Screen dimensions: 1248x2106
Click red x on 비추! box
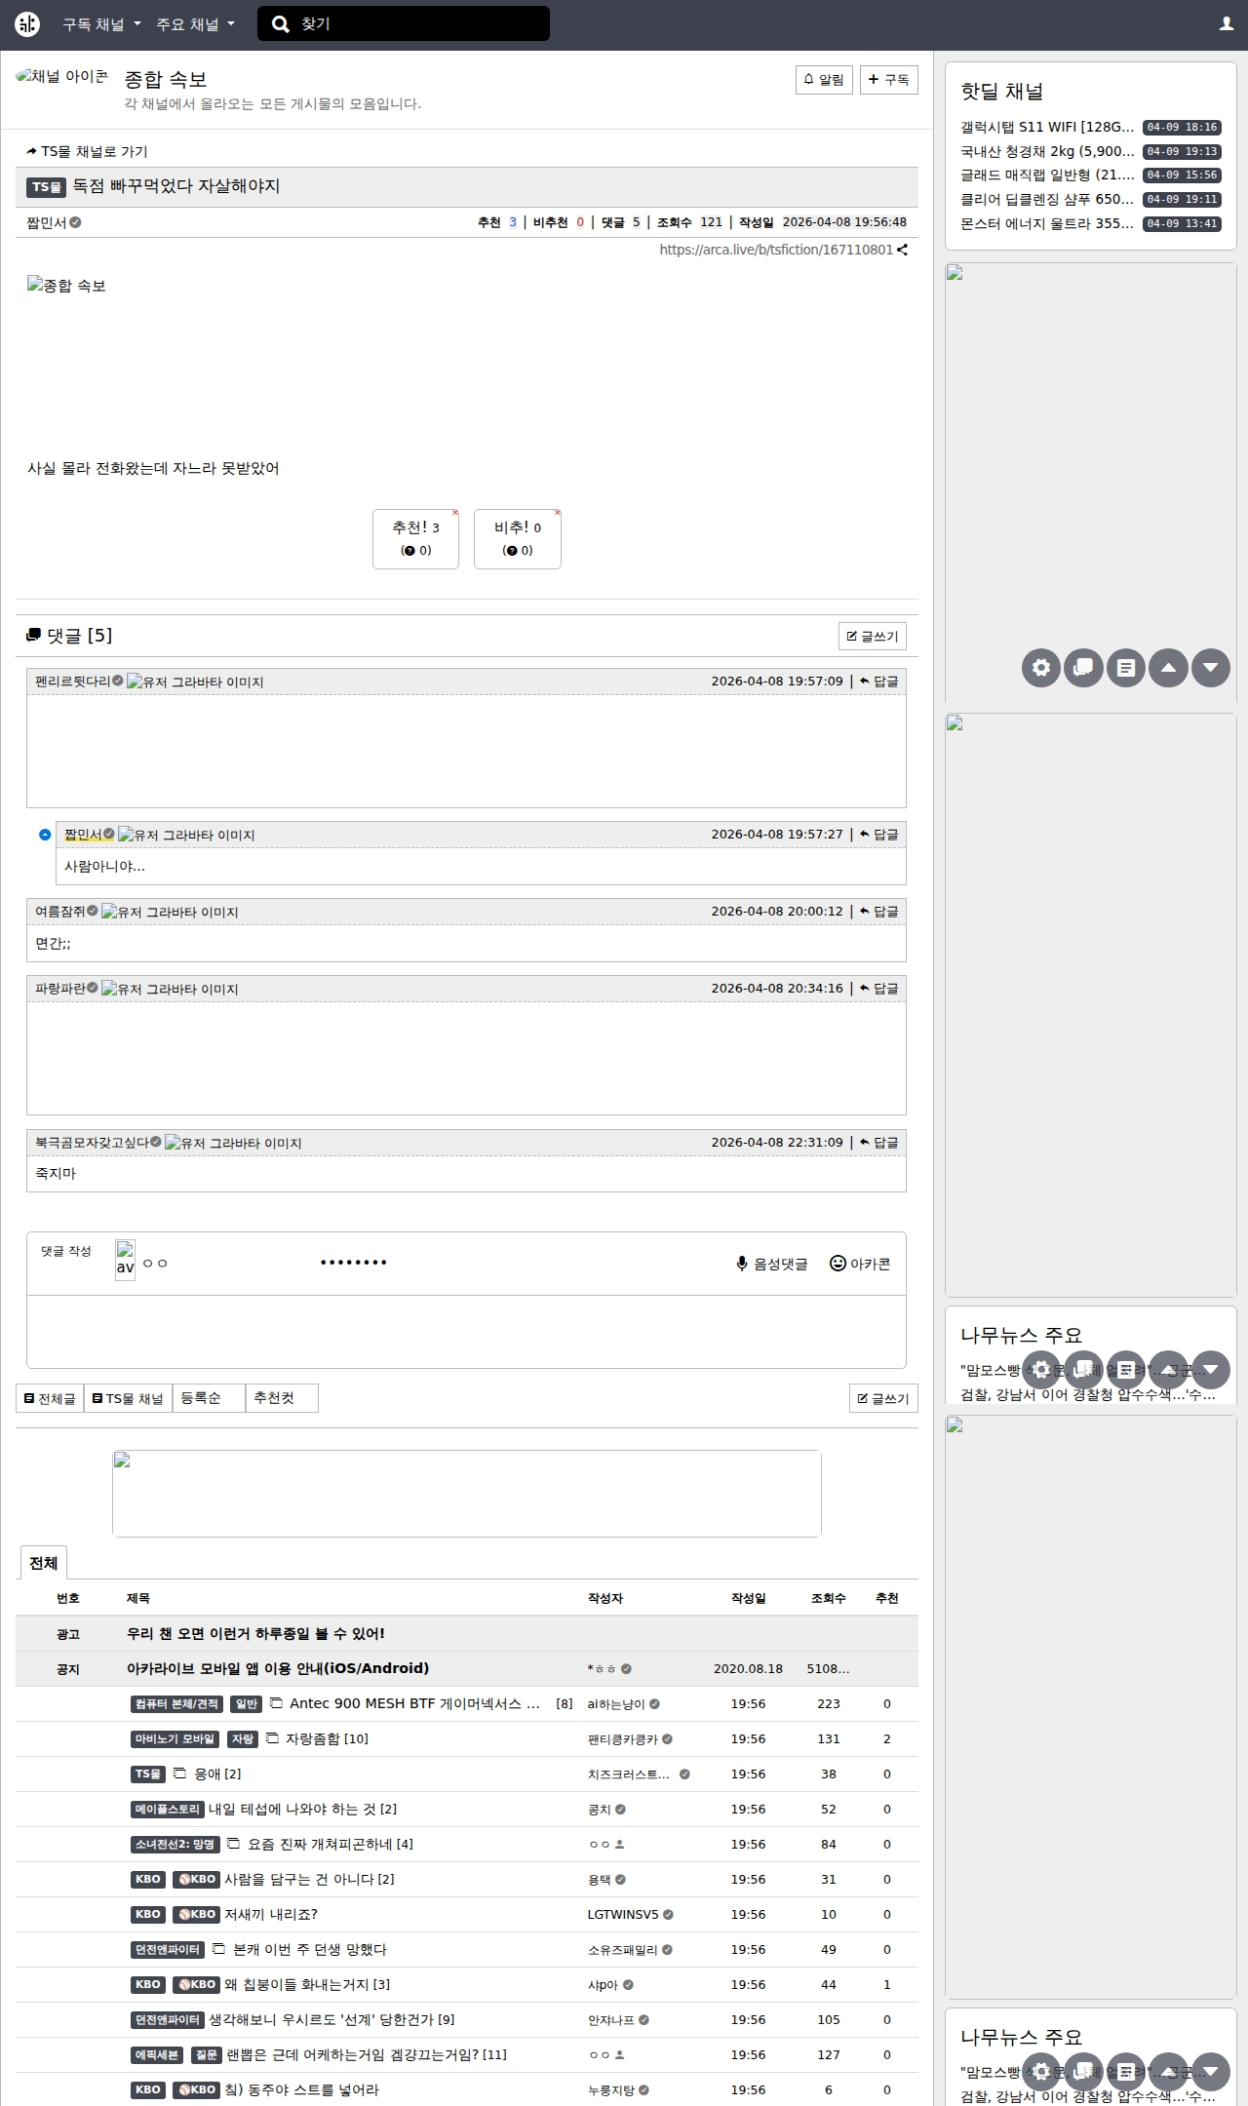[558, 512]
